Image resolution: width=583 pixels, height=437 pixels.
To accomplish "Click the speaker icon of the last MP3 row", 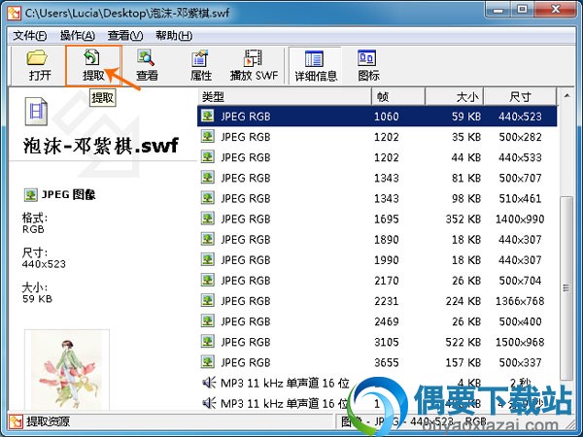I will click(209, 403).
